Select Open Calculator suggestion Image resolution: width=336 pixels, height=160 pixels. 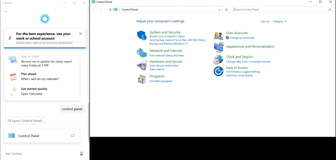point(32,94)
